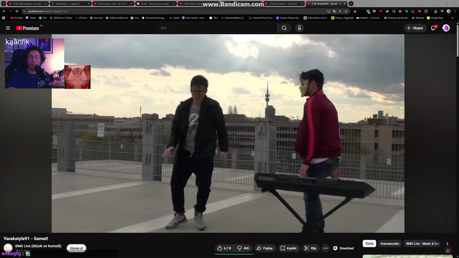Open Oluştur create menu
Viewport: 459px width, 258px height.
415,28
